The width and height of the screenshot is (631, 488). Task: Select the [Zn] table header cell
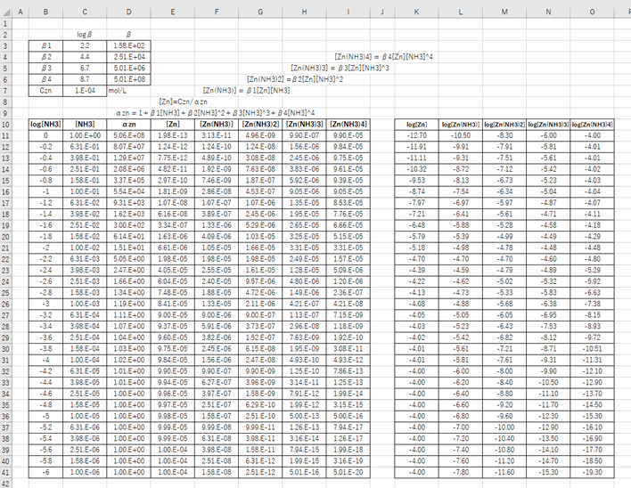click(x=173, y=125)
